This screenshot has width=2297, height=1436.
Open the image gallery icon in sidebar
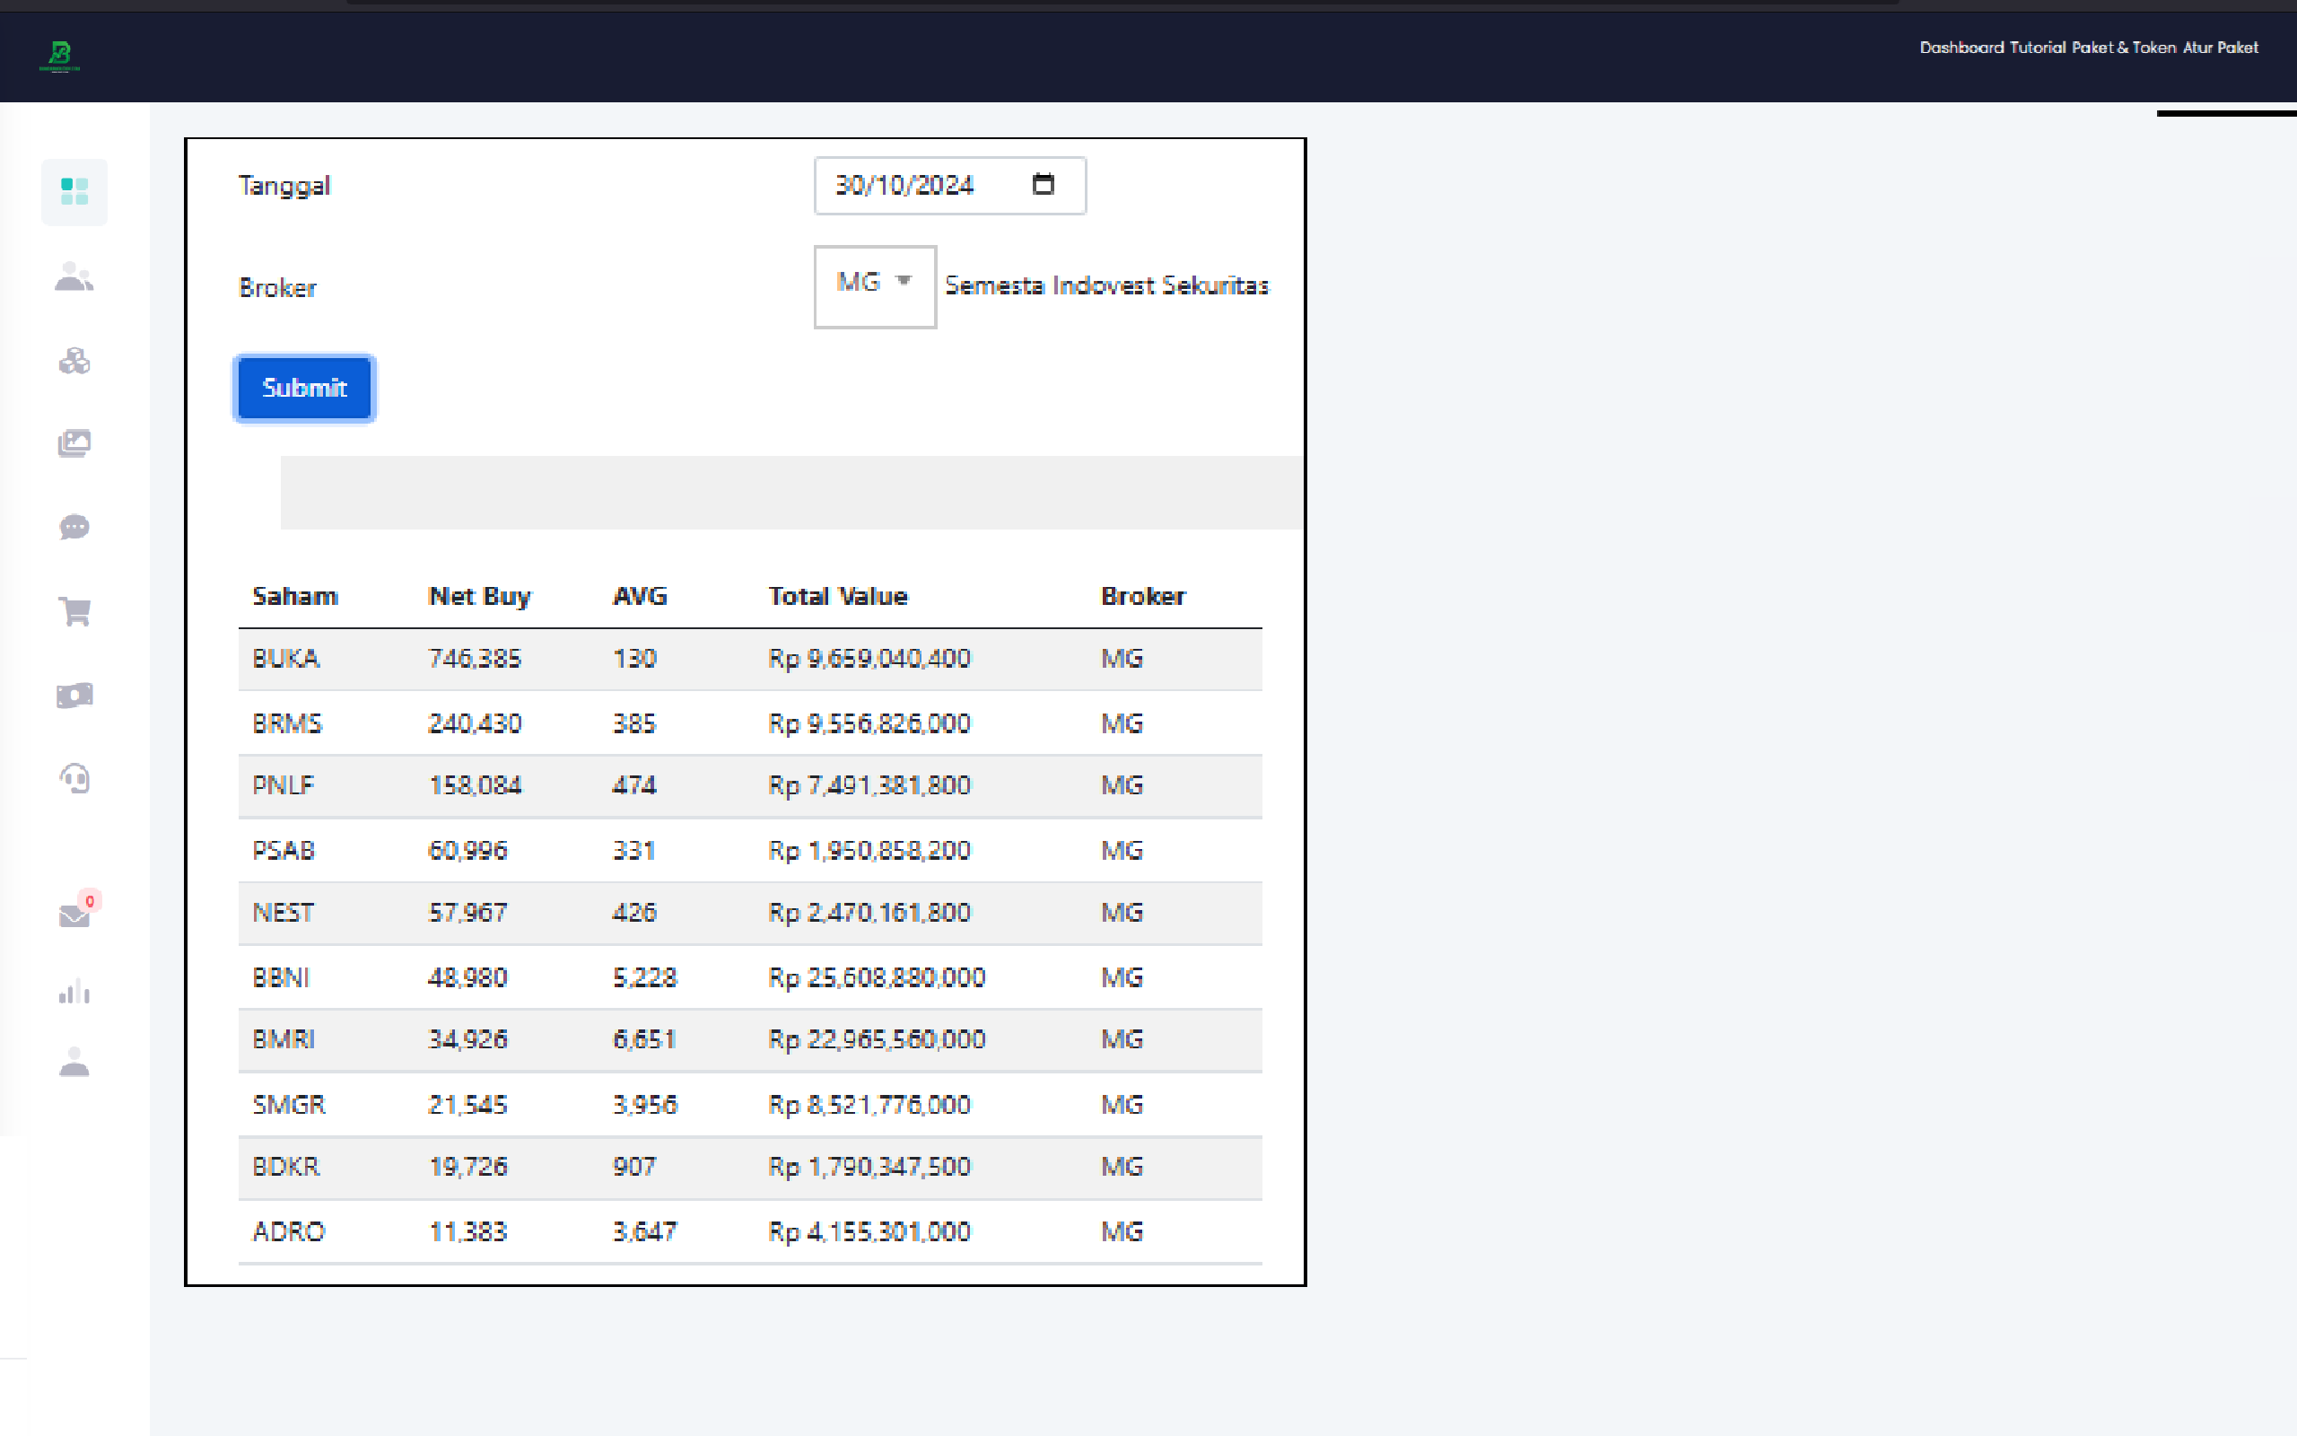[74, 443]
